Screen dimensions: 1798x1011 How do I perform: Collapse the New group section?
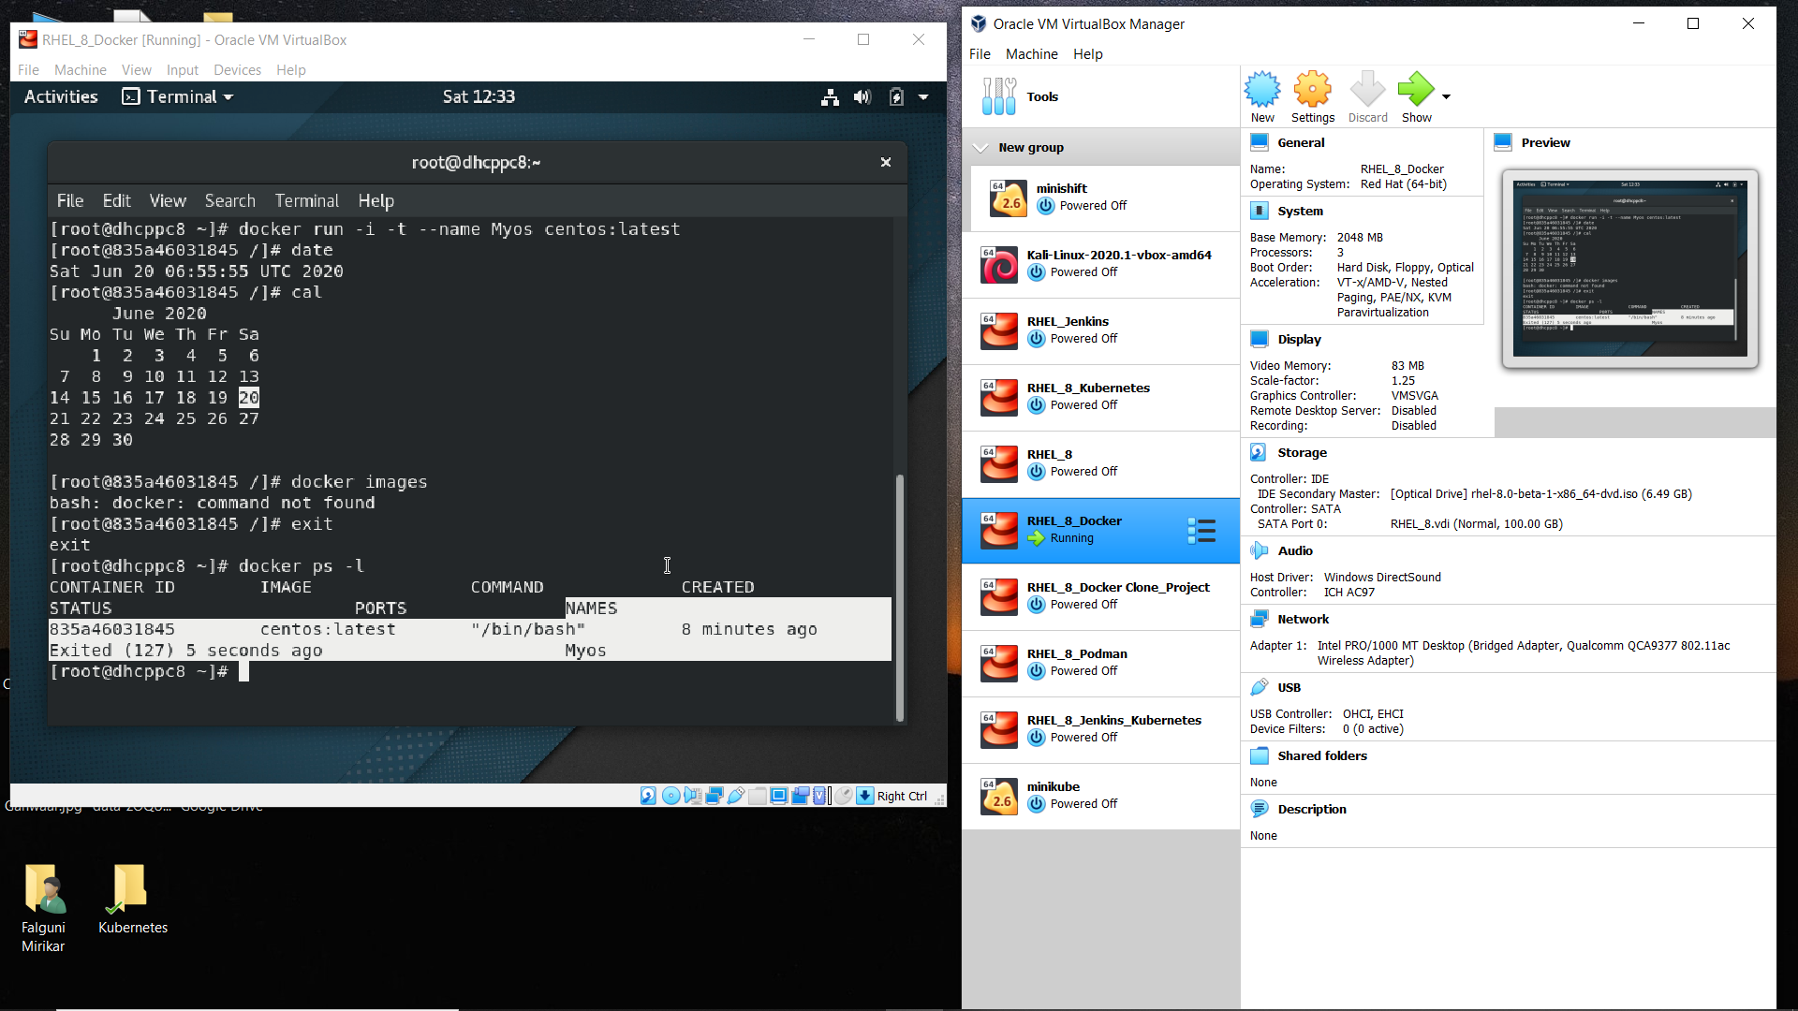tap(980, 147)
